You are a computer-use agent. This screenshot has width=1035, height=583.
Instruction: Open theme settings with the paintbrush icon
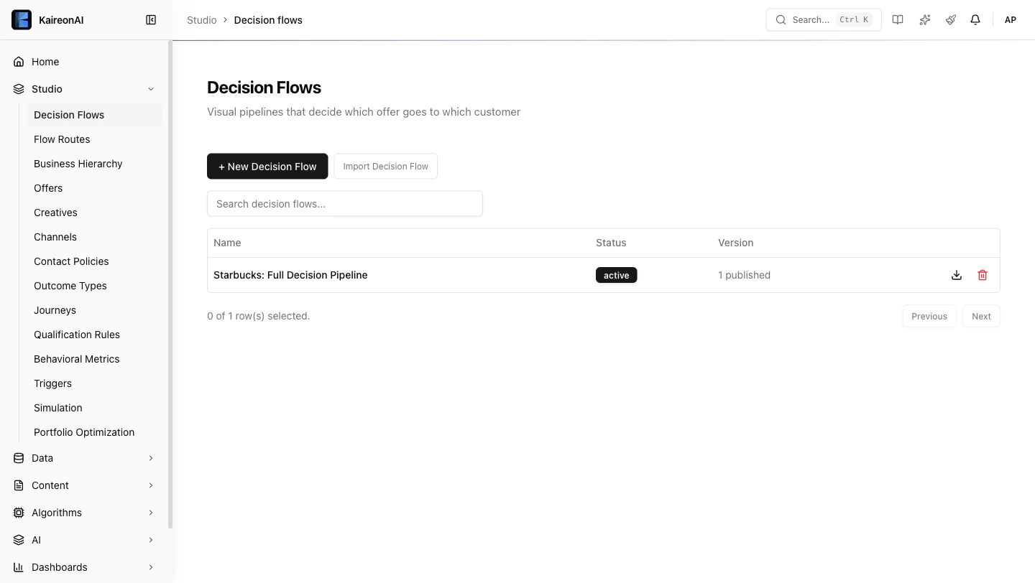coord(950,19)
